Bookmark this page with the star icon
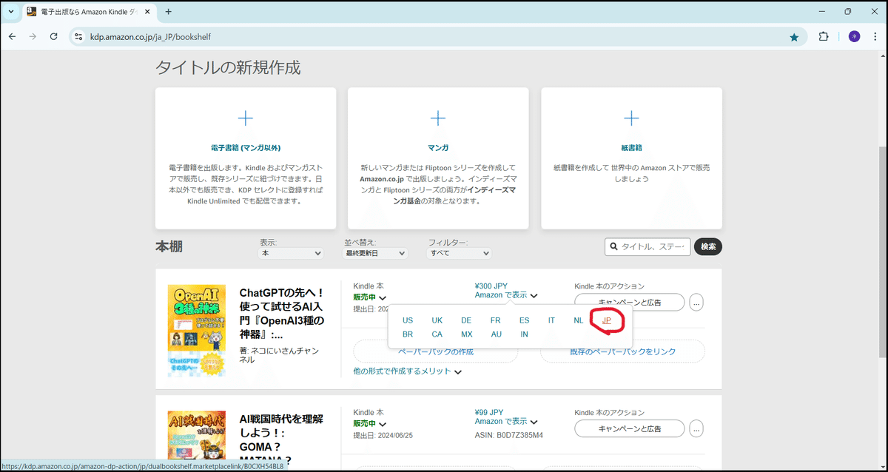This screenshot has width=888, height=472. tap(794, 37)
